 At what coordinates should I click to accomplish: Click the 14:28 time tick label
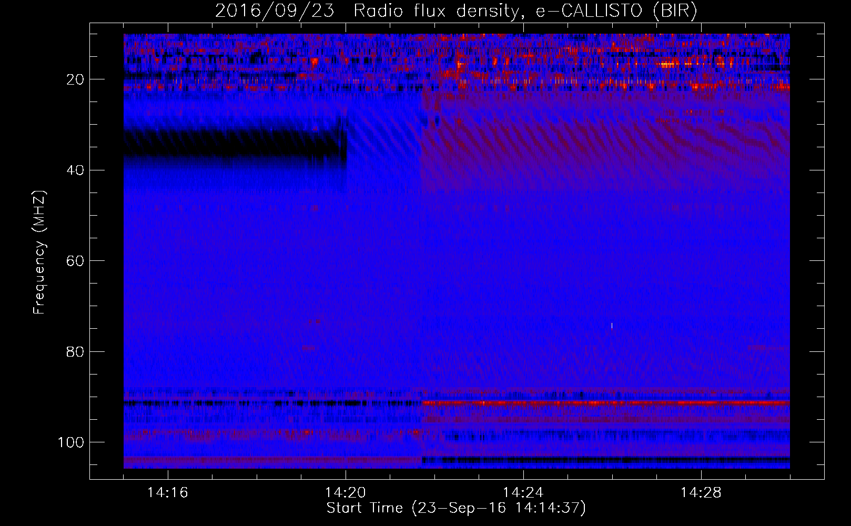click(701, 493)
